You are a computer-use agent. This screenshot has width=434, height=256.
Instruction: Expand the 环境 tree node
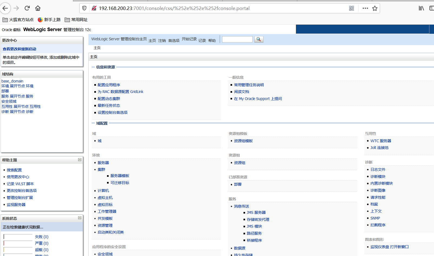click(17, 86)
